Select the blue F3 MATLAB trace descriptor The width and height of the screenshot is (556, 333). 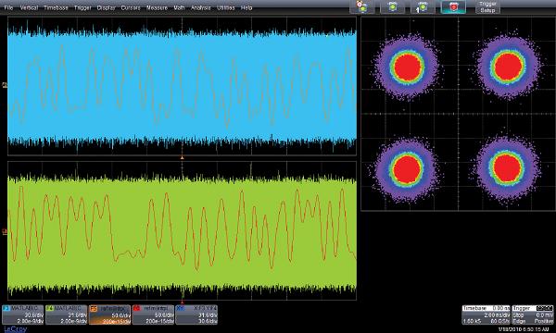click(x=23, y=314)
